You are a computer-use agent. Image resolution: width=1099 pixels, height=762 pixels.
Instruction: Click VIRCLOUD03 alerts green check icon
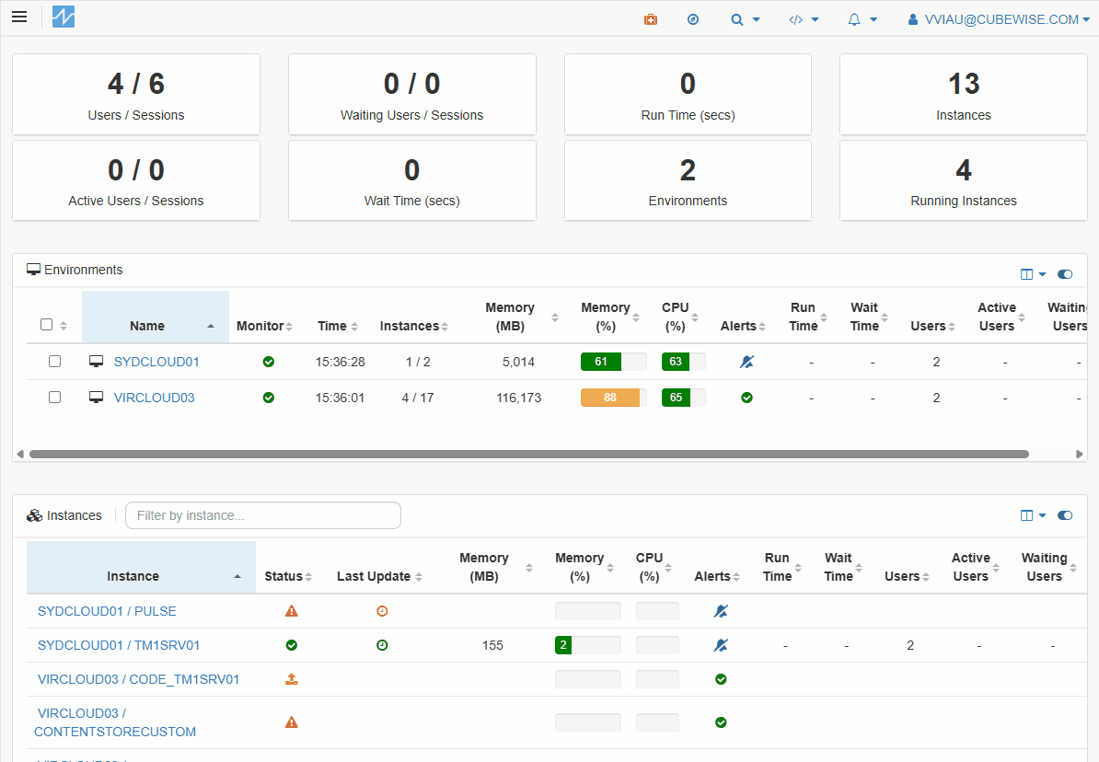(x=747, y=398)
